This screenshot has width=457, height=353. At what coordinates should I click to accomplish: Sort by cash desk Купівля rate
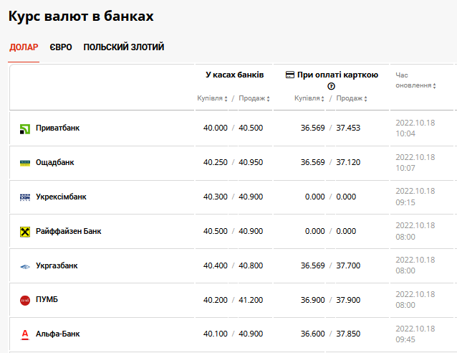tap(212, 98)
